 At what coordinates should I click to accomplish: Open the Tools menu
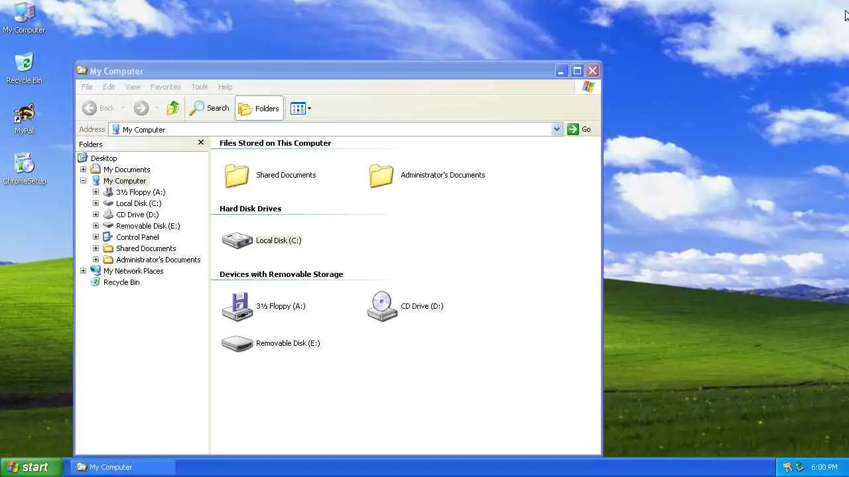point(200,87)
